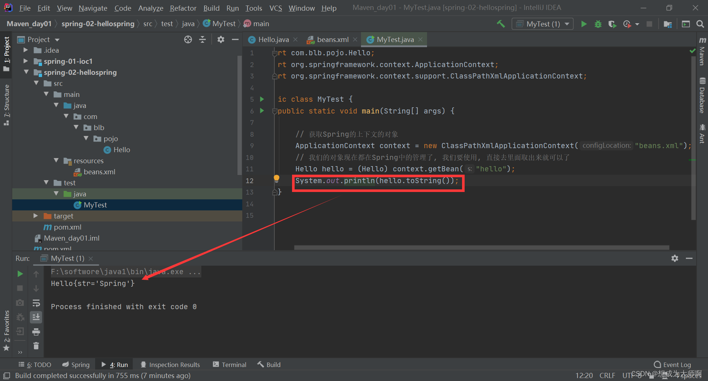Rerun MyTest in Run panel
This screenshot has height=381, width=708.
(20, 274)
